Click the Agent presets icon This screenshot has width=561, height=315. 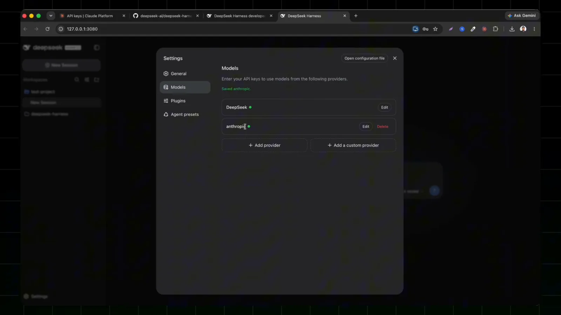click(x=166, y=114)
